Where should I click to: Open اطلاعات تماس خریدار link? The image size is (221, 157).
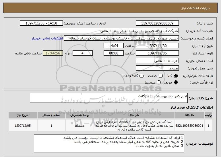pyautogui.click(x=47, y=38)
